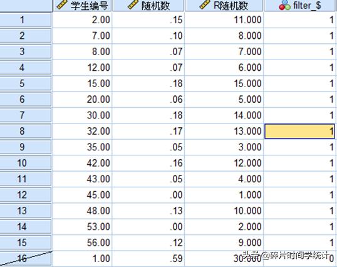Click rank cell 1.000

pos(224,195)
